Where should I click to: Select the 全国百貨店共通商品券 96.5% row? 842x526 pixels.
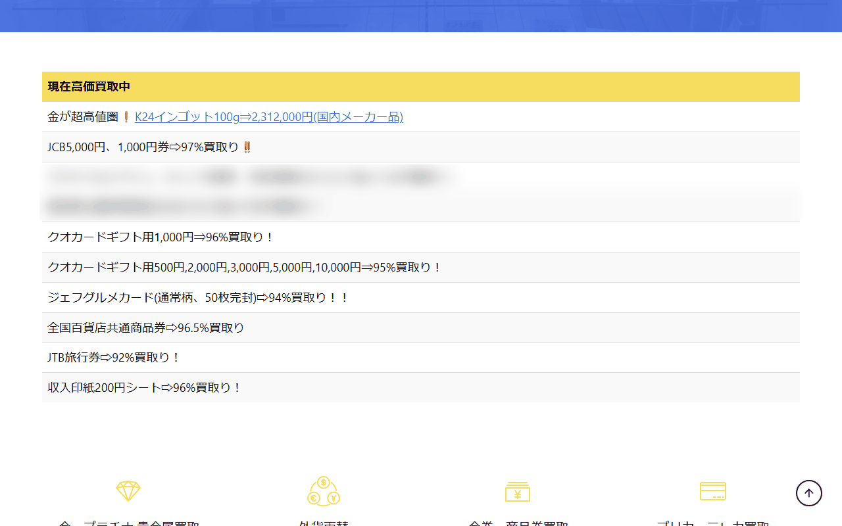pyautogui.click(x=421, y=327)
